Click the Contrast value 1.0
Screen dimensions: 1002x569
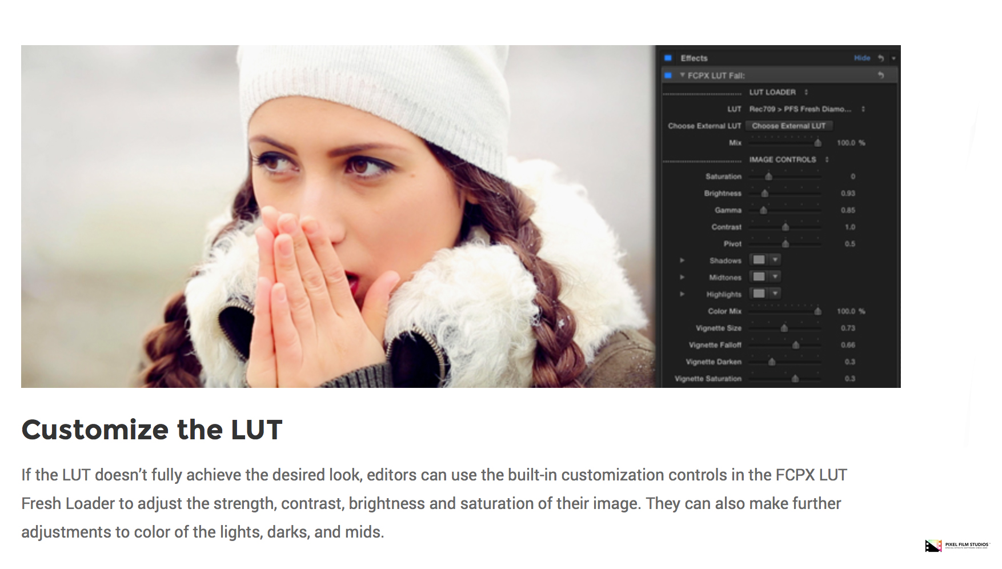850,227
